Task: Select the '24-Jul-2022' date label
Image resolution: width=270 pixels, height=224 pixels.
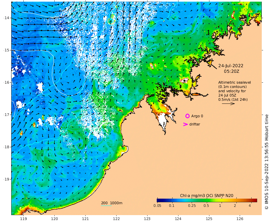Action: coord(231,66)
